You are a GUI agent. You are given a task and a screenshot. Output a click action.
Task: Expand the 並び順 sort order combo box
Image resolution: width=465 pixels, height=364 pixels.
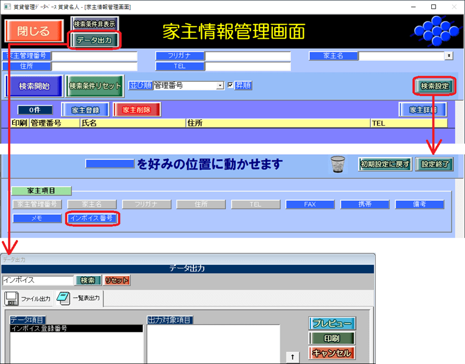220,86
